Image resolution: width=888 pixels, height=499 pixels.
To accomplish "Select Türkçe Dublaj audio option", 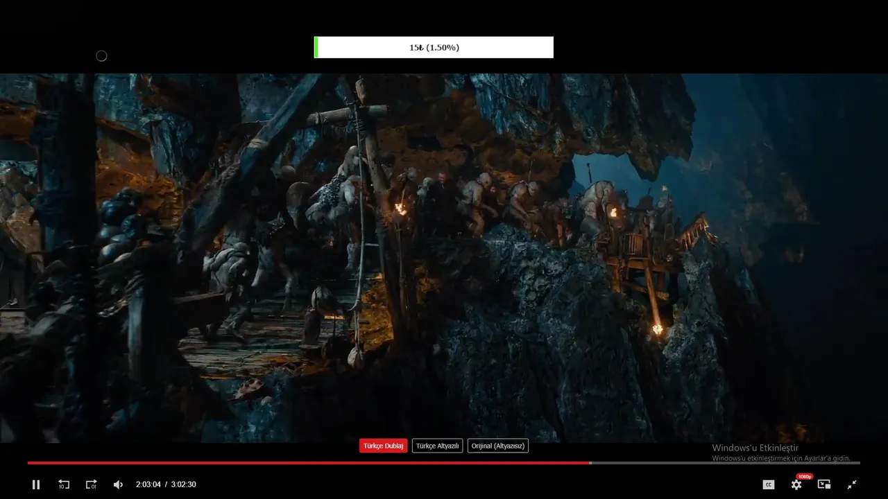I will tap(383, 446).
